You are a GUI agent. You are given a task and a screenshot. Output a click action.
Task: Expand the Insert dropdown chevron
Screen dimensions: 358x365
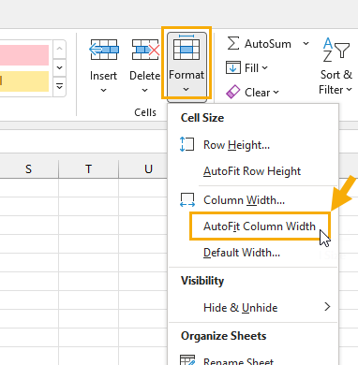click(104, 91)
